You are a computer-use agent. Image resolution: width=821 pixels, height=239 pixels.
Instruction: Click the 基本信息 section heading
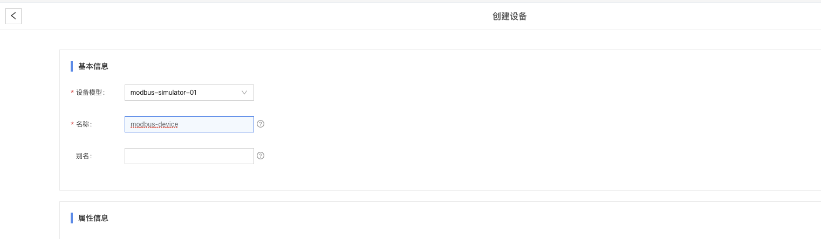[x=93, y=66]
